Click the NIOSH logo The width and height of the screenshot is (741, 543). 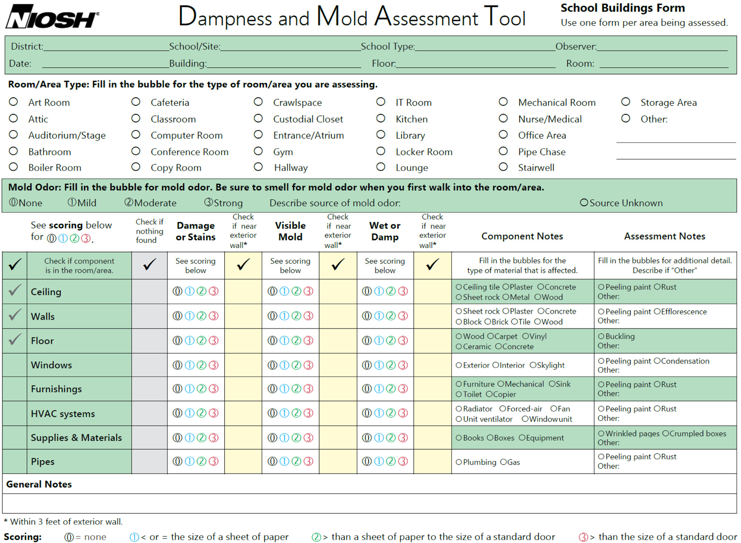[52, 17]
